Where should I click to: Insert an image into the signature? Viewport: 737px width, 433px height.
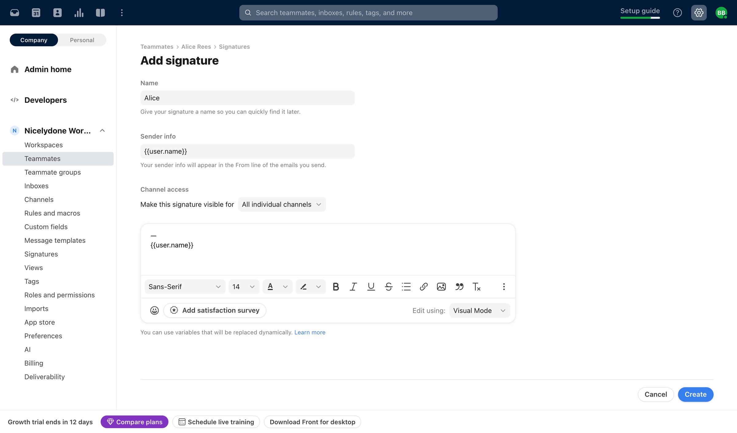(441, 287)
